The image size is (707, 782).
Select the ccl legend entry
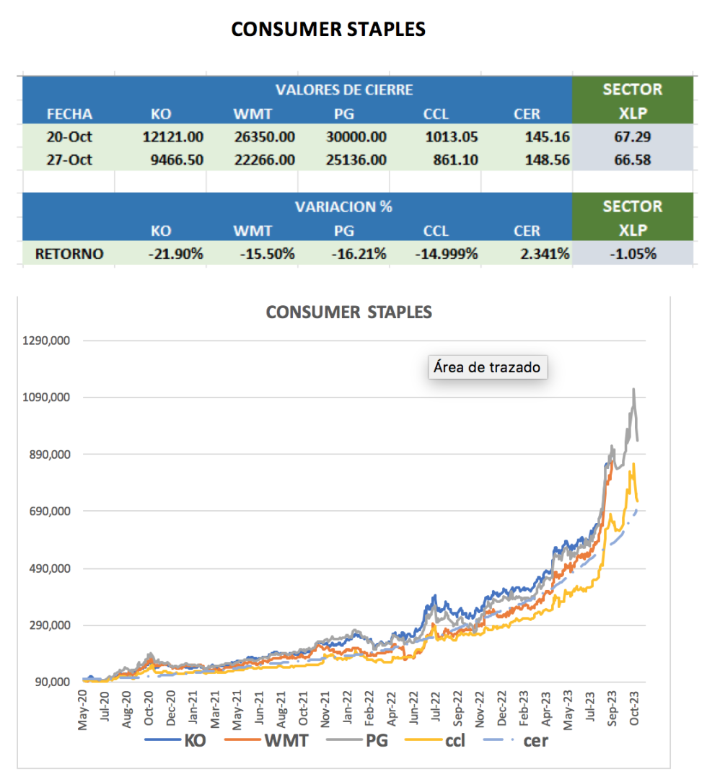(435, 741)
